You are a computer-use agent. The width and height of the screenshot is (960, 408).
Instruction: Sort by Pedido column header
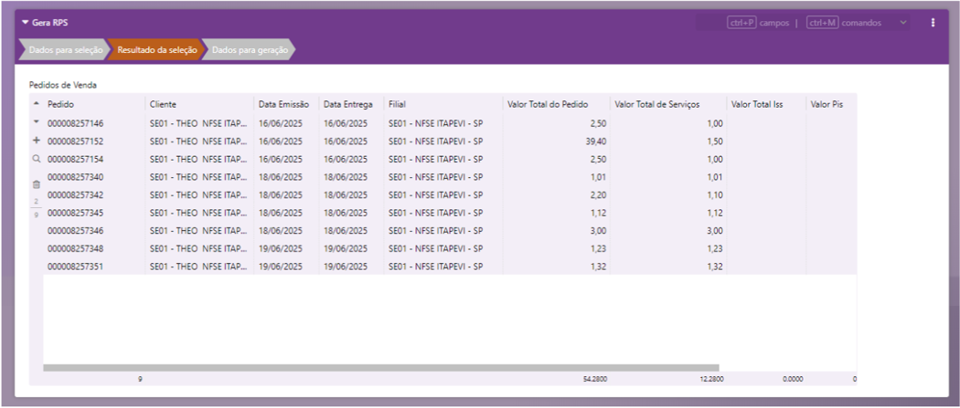pyautogui.click(x=60, y=104)
